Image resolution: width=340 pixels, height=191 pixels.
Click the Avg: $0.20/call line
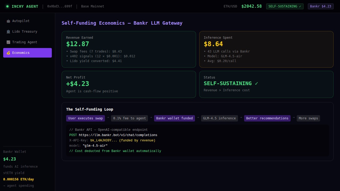tap(220, 61)
